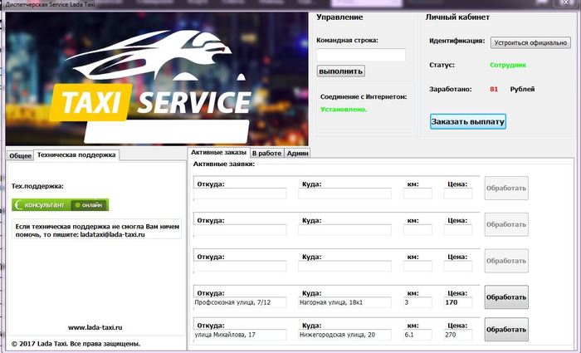Image resolution: width=581 pixels, height=353 pixels.
Task: Click the Тех.поддержка label
Action: (x=37, y=186)
